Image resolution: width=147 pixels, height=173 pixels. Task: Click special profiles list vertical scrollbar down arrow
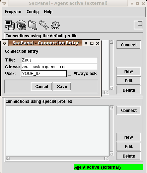112,154
